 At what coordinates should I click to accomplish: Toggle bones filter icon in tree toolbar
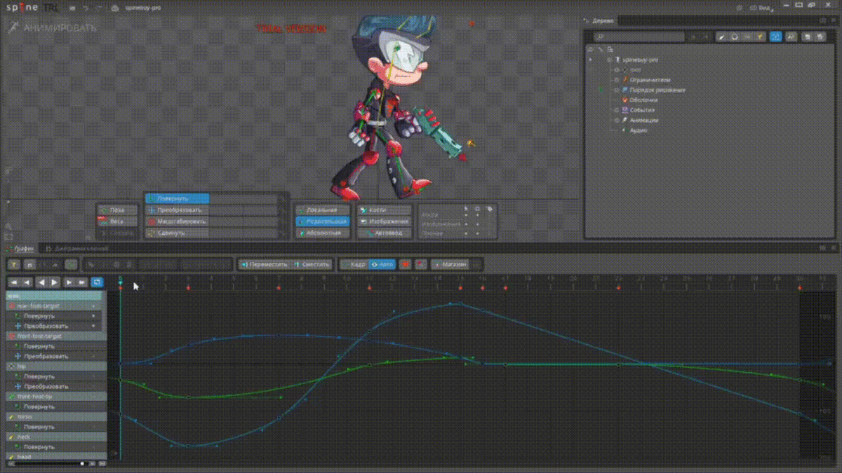click(x=721, y=37)
